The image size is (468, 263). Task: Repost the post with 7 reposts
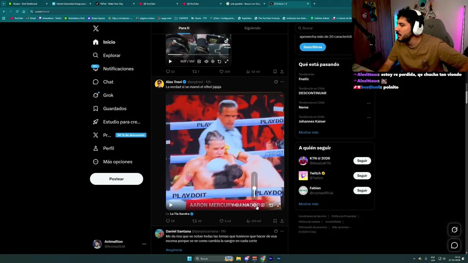click(196, 72)
